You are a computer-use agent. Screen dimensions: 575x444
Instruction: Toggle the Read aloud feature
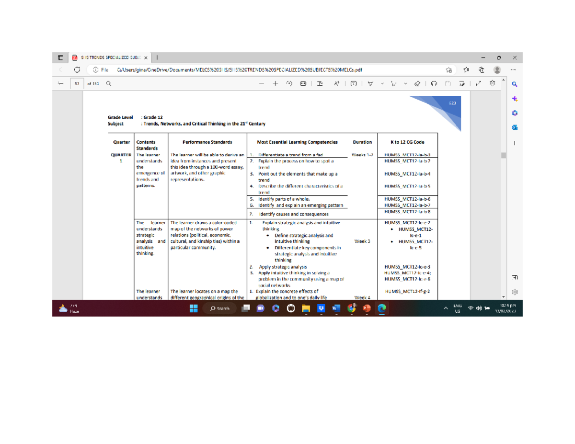click(x=337, y=83)
